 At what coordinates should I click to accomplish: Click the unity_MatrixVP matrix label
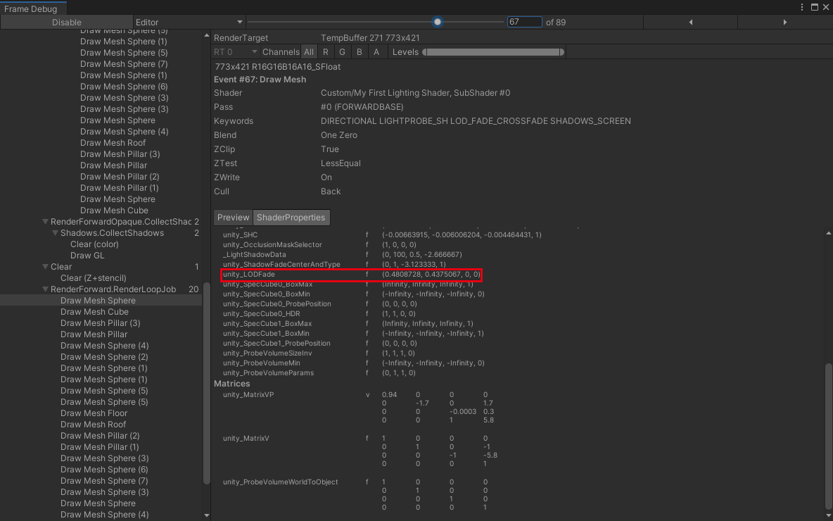pos(248,394)
